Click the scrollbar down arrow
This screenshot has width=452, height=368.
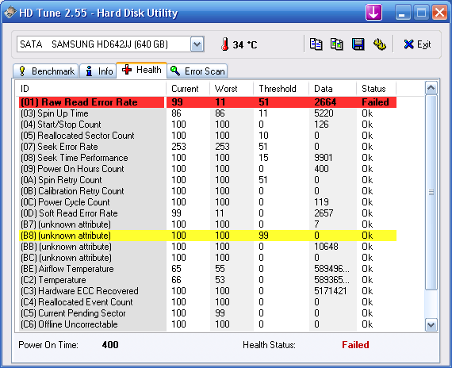tap(431, 324)
